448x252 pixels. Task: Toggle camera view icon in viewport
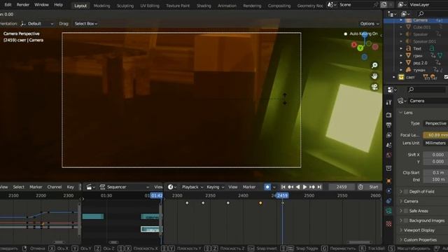click(x=374, y=87)
